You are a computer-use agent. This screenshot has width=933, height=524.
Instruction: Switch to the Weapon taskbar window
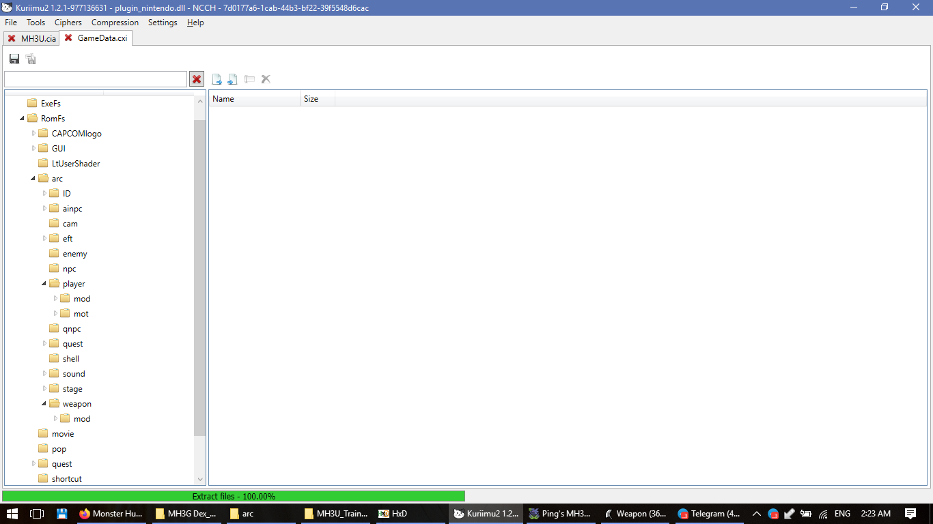[635, 514]
